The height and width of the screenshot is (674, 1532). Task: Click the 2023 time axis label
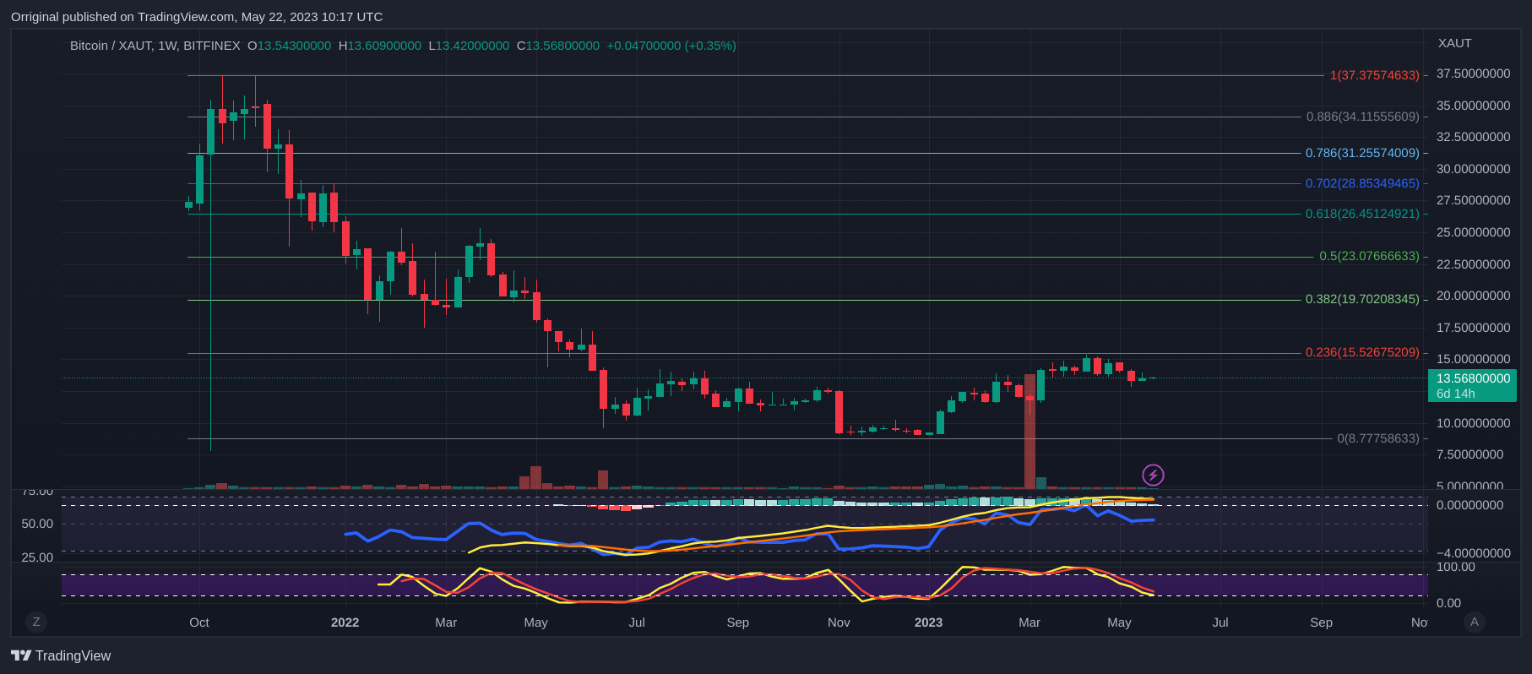point(928,622)
